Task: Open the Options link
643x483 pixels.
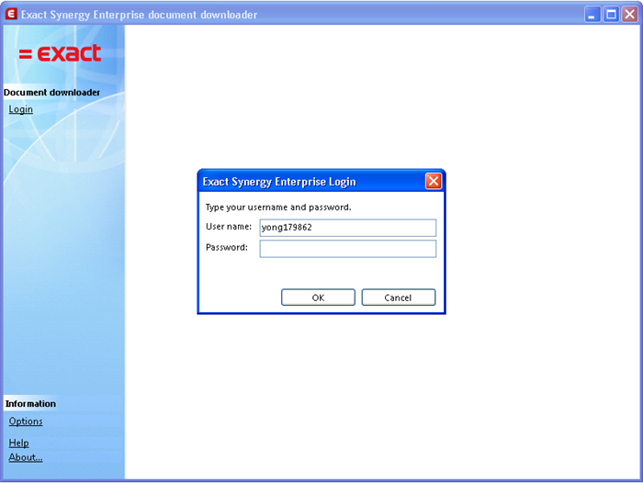Action: tap(26, 421)
